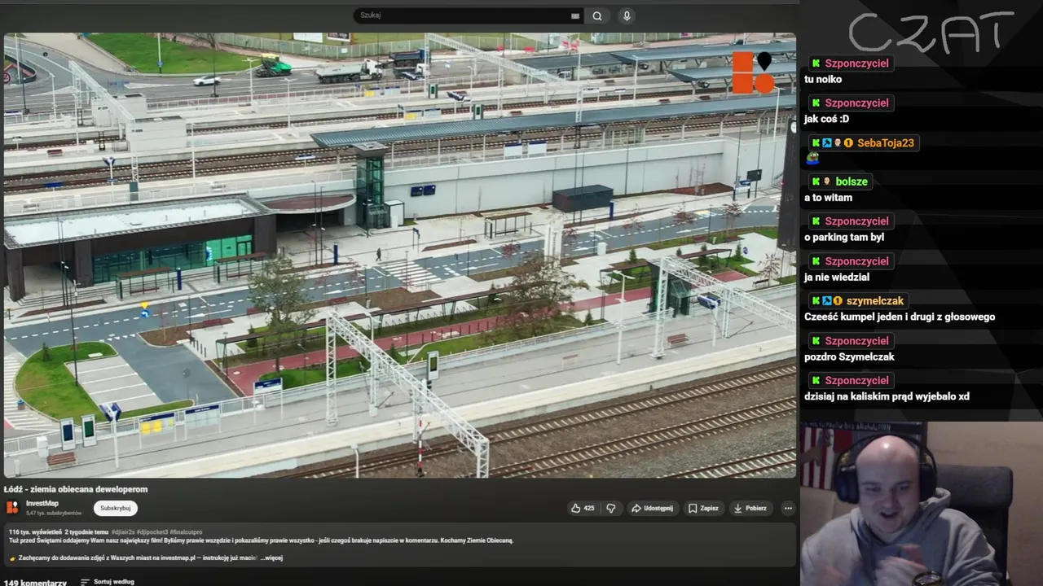This screenshot has height=586, width=1043.
Task: Open the InvestMap channel avatar
Action: tap(12, 508)
